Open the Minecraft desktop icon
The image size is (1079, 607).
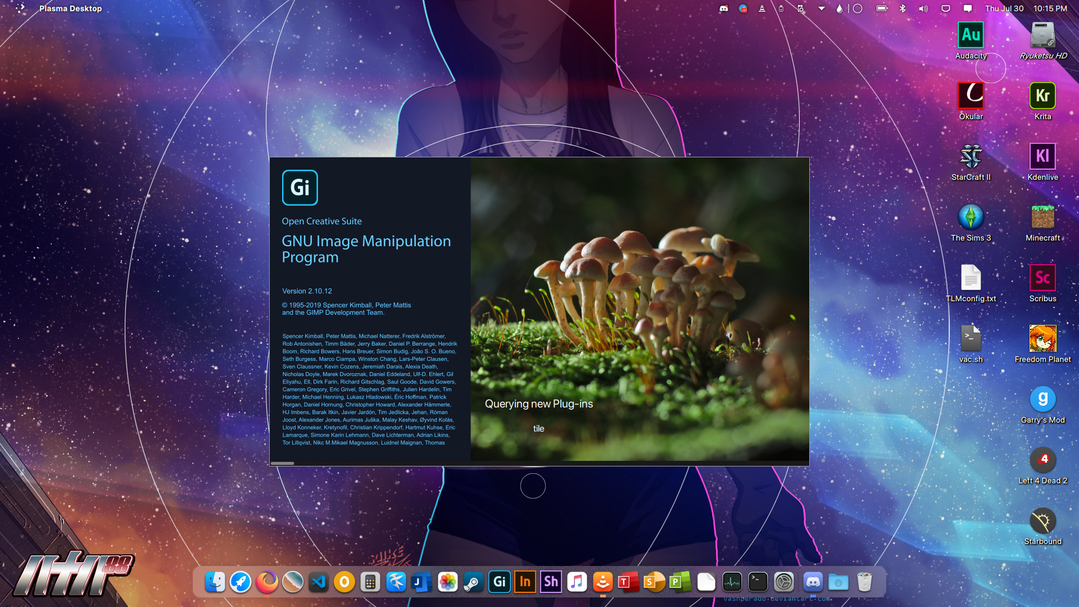pyautogui.click(x=1042, y=217)
